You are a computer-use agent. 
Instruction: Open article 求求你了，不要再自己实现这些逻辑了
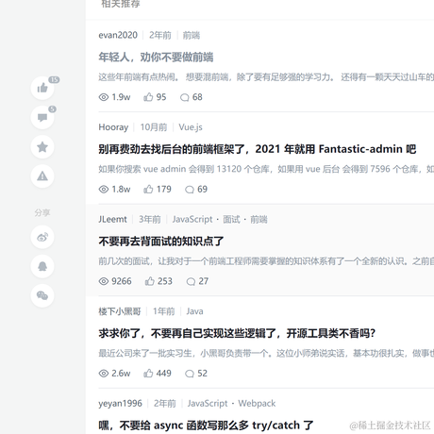[237, 333]
